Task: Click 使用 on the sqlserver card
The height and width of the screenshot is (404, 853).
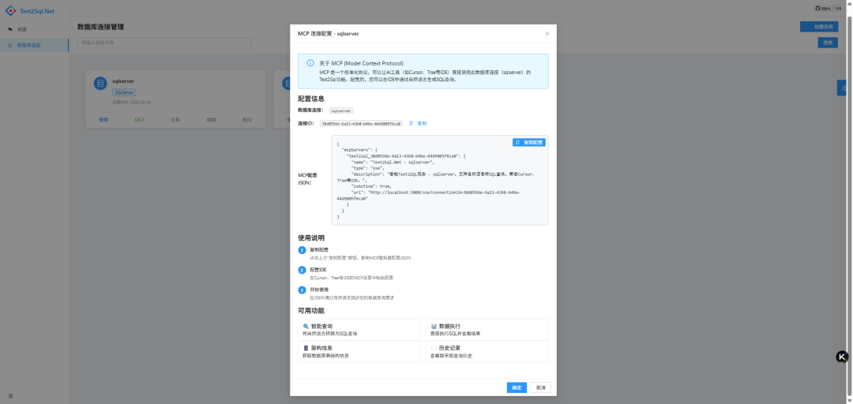Action: point(103,120)
